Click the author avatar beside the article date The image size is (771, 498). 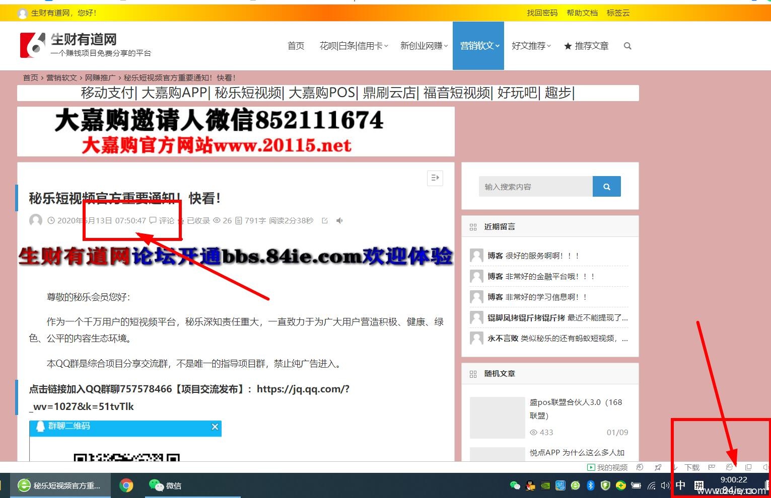tap(36, 220)
